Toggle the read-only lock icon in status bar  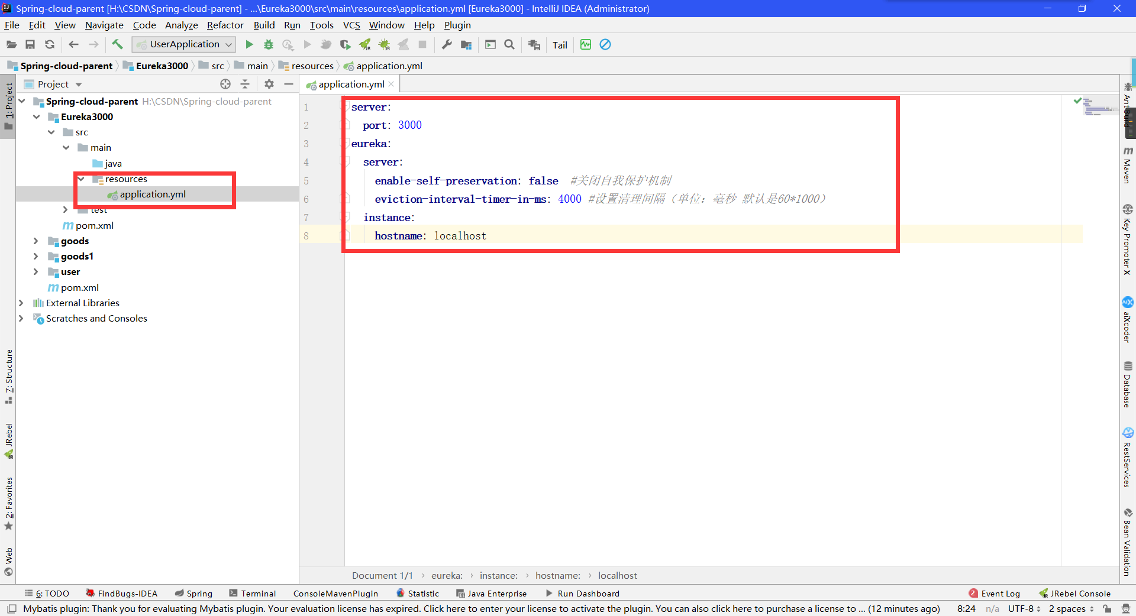click(x=1107, y=608)
